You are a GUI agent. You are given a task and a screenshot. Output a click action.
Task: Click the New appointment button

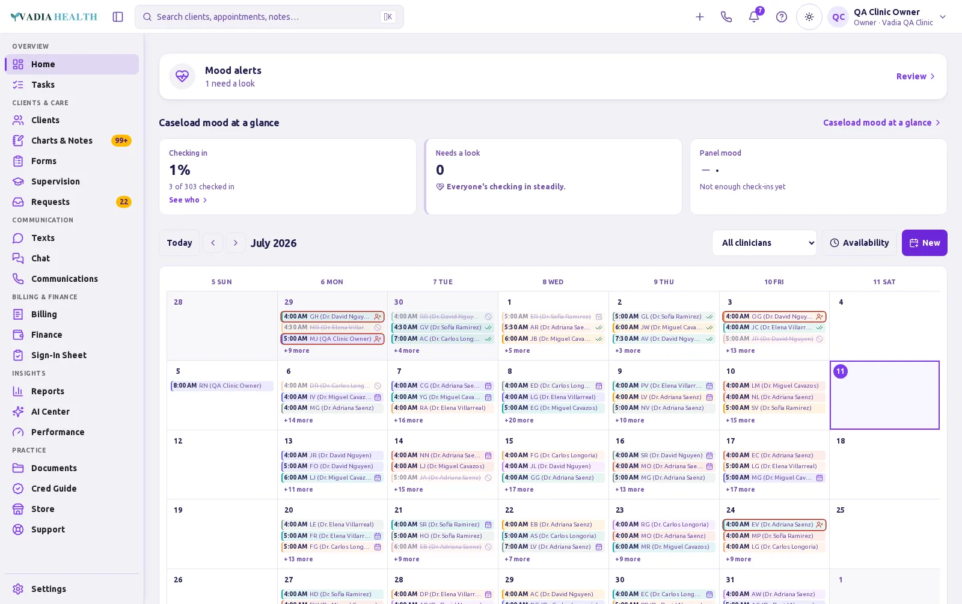pos(924,243)
